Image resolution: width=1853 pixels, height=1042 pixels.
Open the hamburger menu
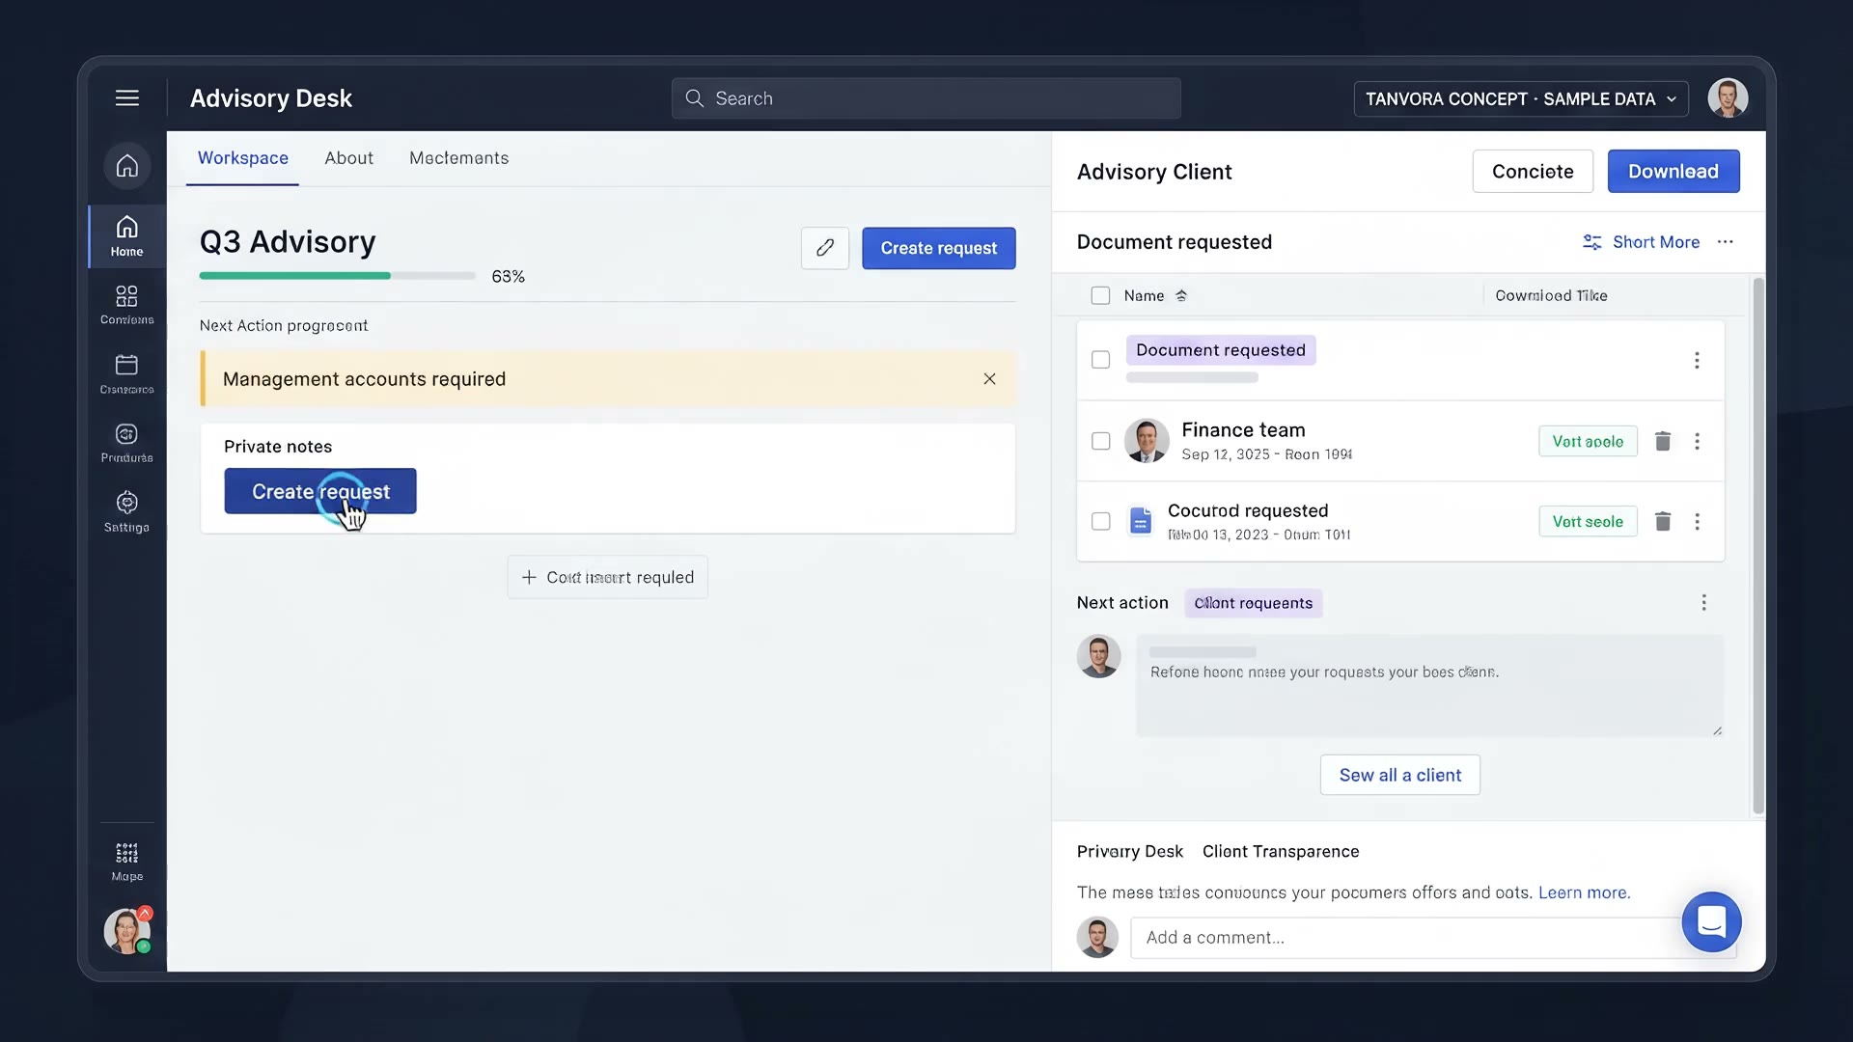click(127, 98)
